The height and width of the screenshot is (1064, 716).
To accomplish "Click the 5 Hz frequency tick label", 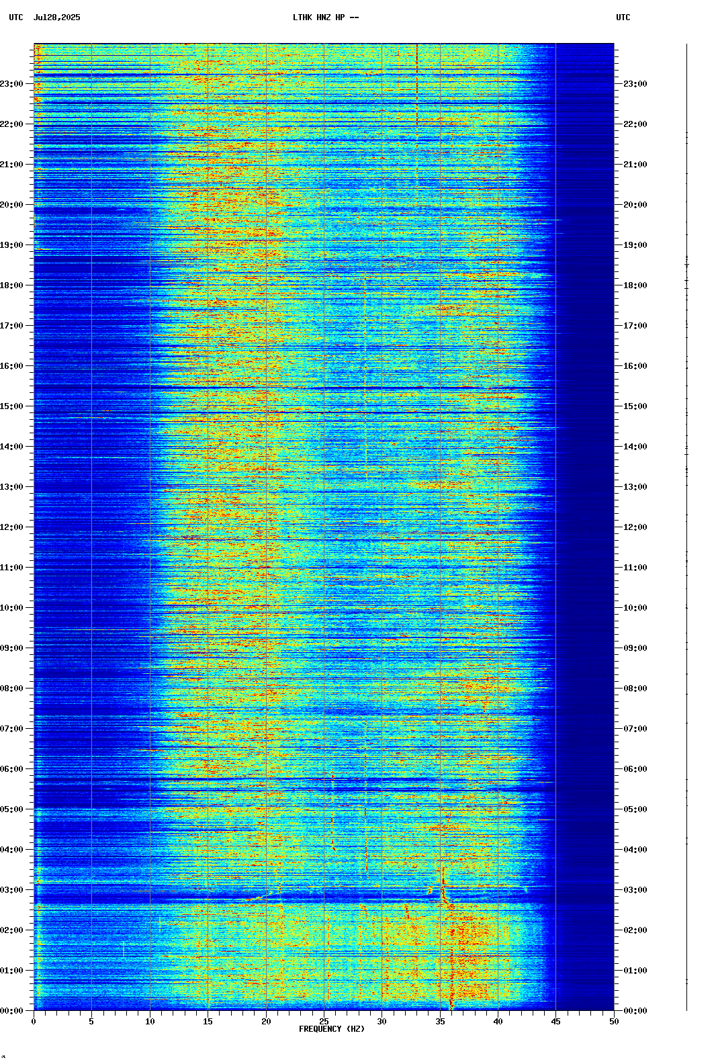I will 91,1022.
